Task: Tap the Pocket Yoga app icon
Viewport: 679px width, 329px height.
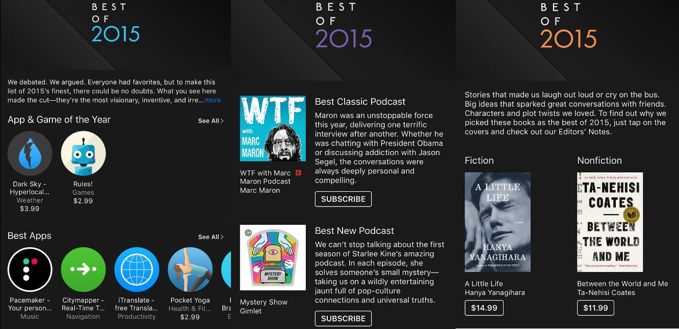Action: coord(190,270)
